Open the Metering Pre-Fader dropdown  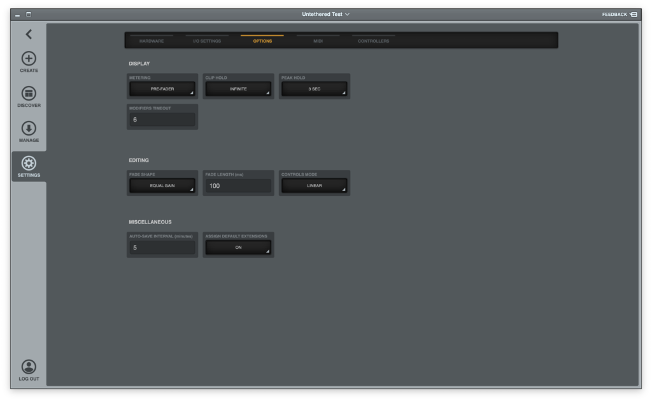tap(162, 89)
